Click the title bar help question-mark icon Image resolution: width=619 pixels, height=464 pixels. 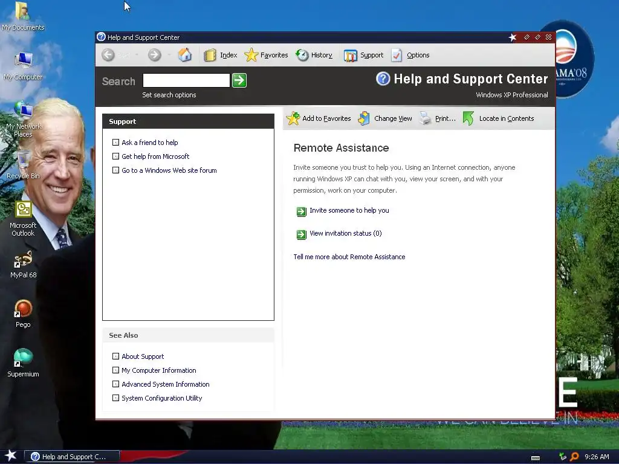(101, 37)
